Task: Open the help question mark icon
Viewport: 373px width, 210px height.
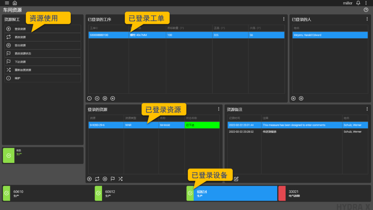Action: (x=366, y=10)
